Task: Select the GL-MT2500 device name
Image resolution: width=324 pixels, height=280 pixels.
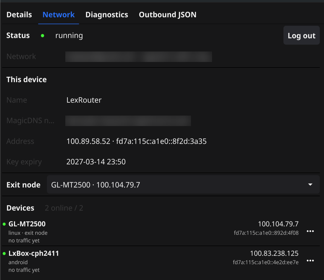Action: [x=27, y=224]
